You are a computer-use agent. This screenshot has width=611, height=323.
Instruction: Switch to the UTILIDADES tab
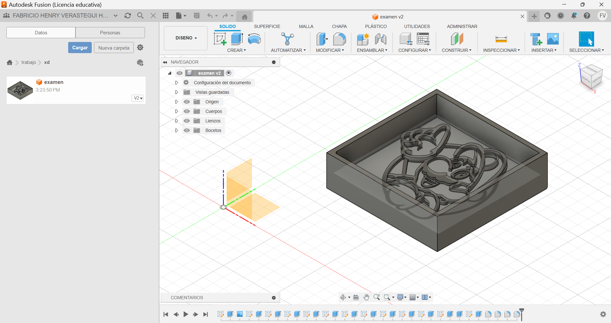tap(417, 26)
